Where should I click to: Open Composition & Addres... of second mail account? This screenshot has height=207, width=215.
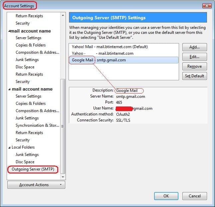click(x=37, y=111)
